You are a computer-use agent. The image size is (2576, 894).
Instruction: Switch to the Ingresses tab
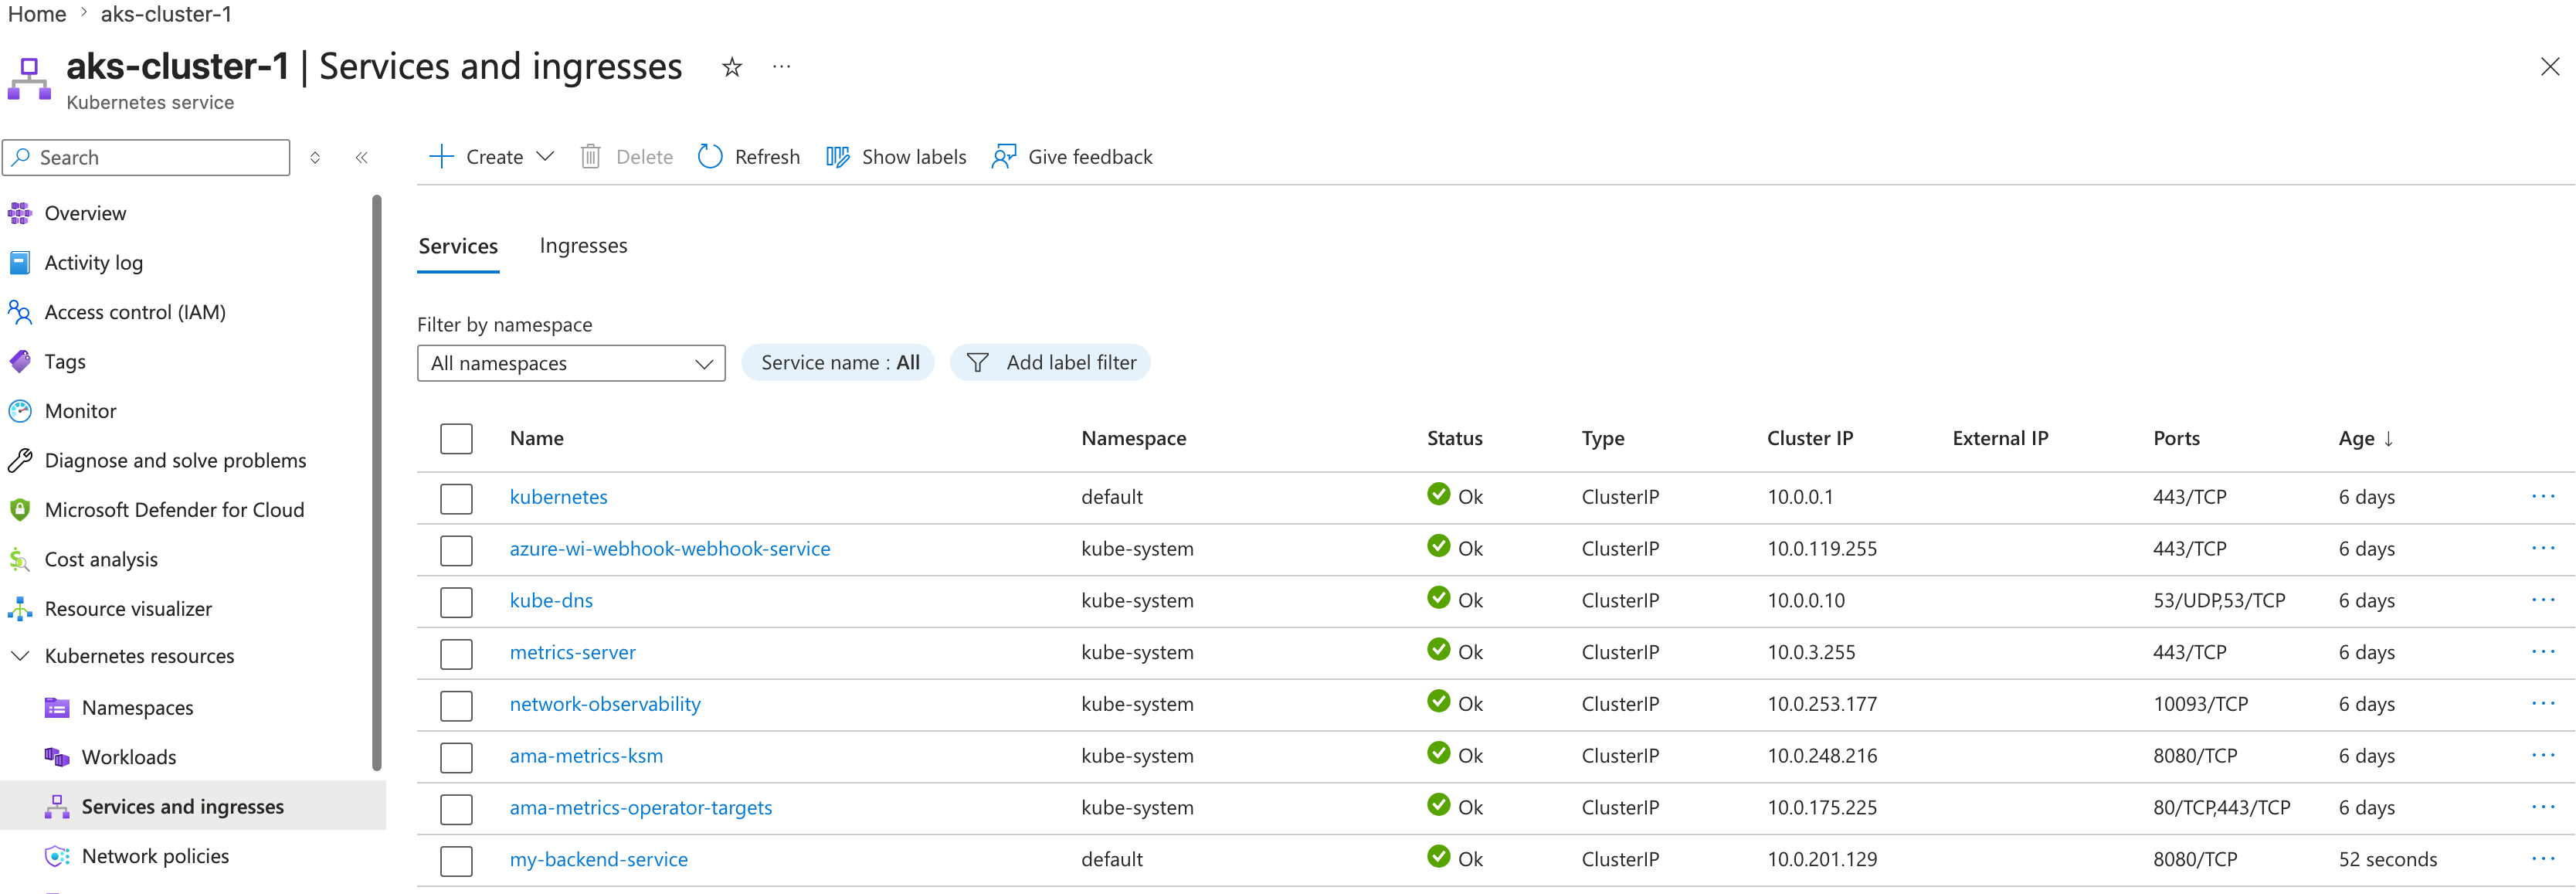(x=583, y=246)
